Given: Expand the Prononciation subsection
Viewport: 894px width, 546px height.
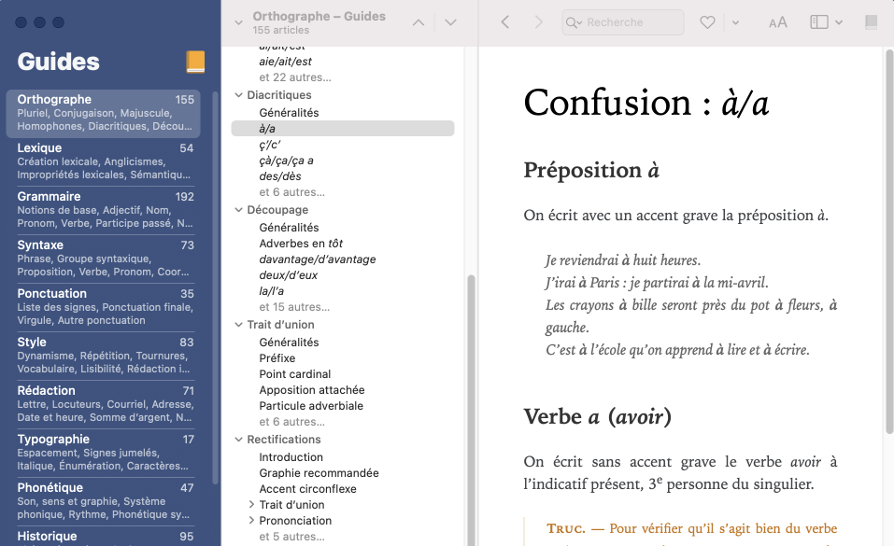Looking at the screenshot, I should [x=251, y=521].
